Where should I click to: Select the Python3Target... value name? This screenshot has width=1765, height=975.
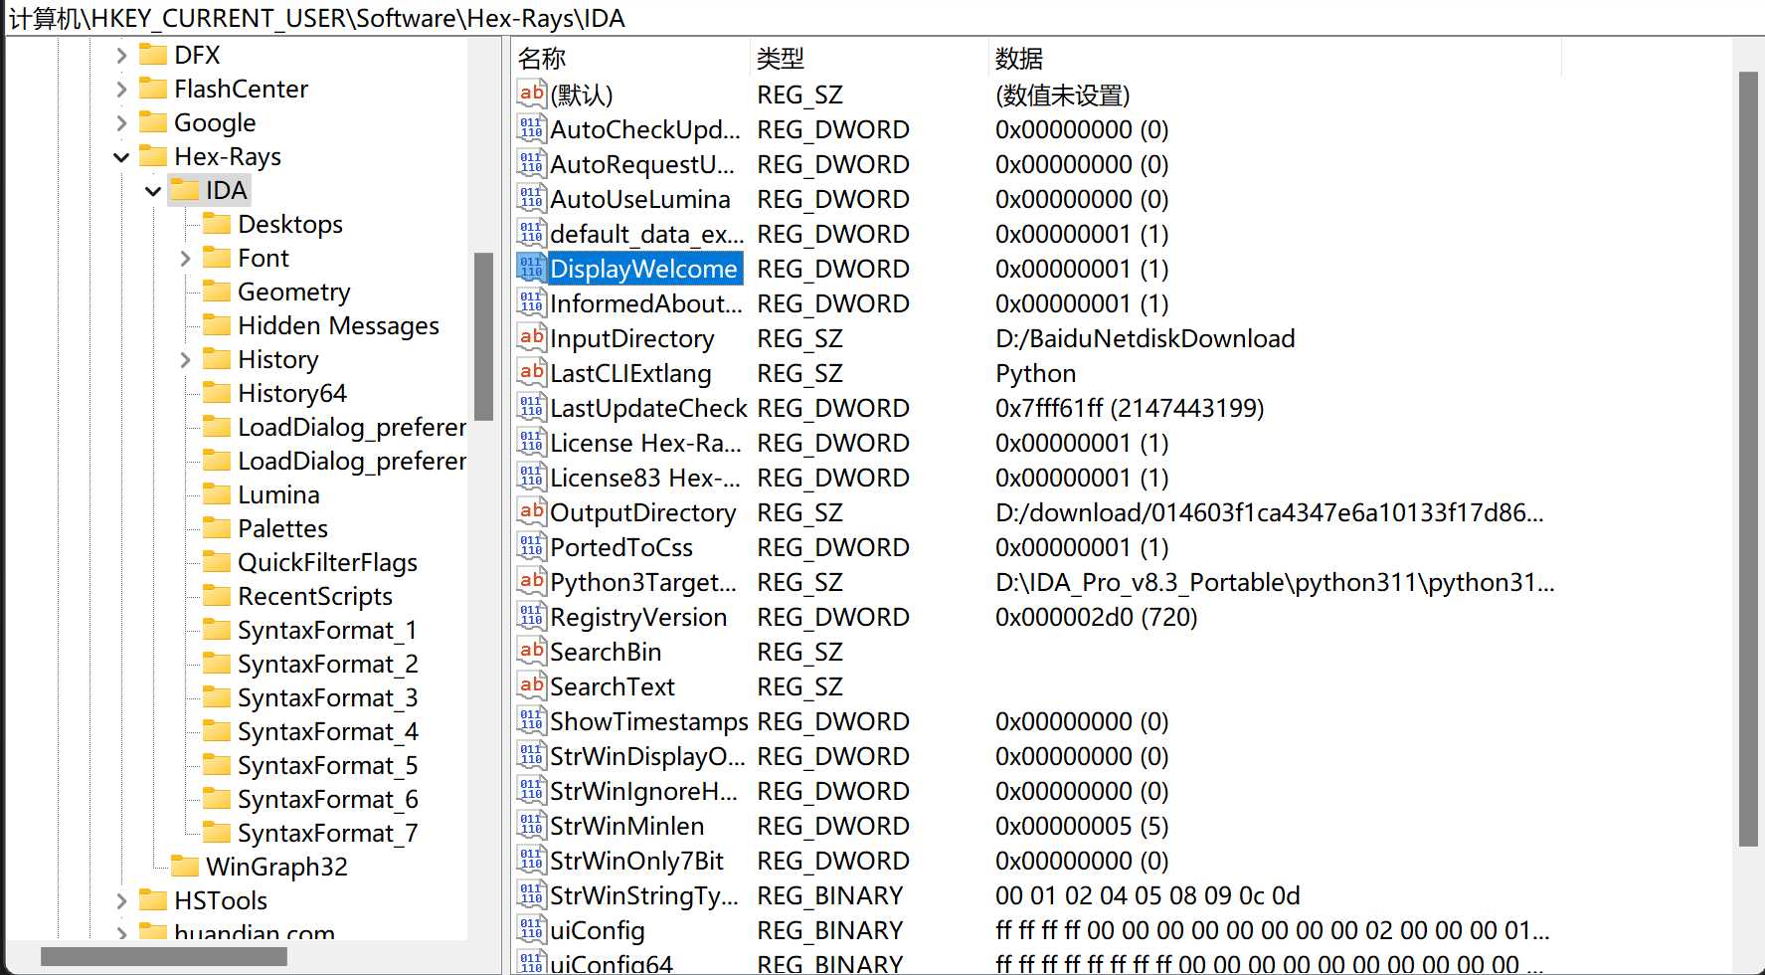point(643,582)
